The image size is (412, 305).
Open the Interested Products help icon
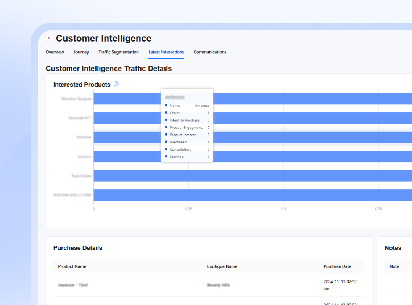pos(116,84)
